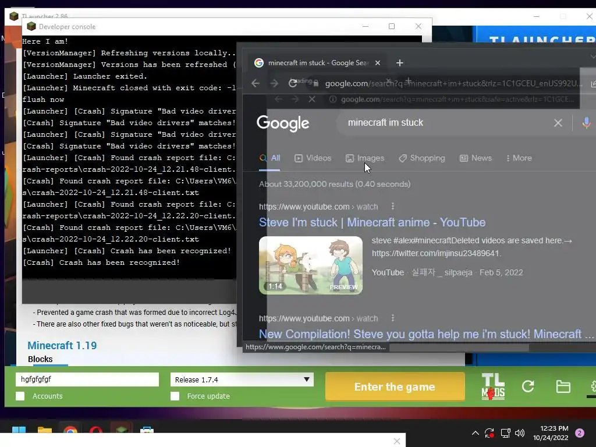Click the Windows Start button

click(19, 430)
